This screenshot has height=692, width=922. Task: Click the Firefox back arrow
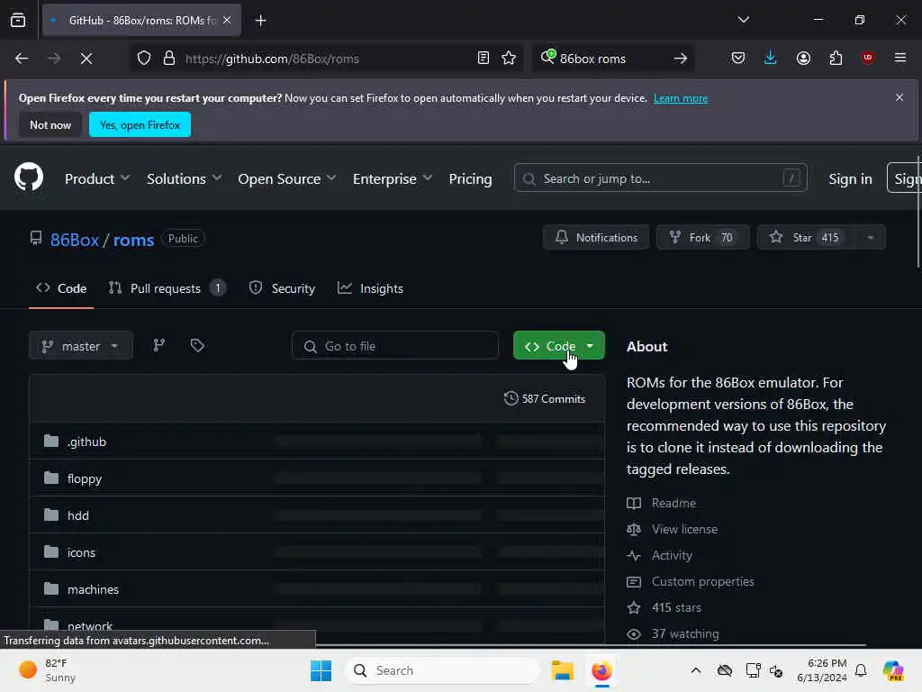22,59
